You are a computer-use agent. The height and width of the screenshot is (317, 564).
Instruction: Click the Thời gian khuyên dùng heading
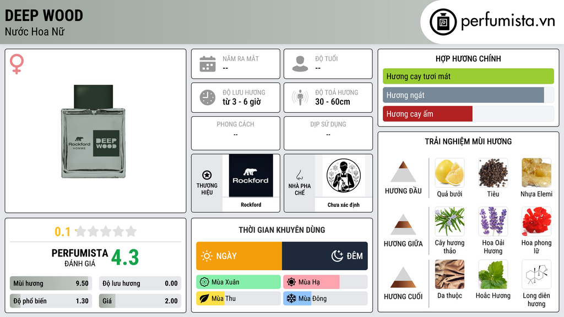coord(282,230)
